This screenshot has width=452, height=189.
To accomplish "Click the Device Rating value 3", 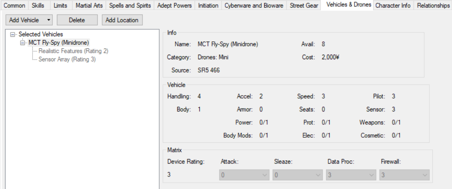I will coord(169,175).
